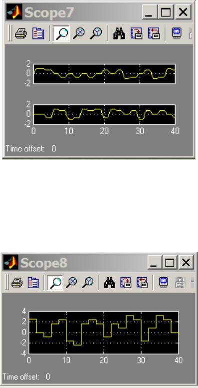The image size is (198, 388).
Task: Select Zoom Y-axis tool in Scope8
Action: tap(88, 282)
